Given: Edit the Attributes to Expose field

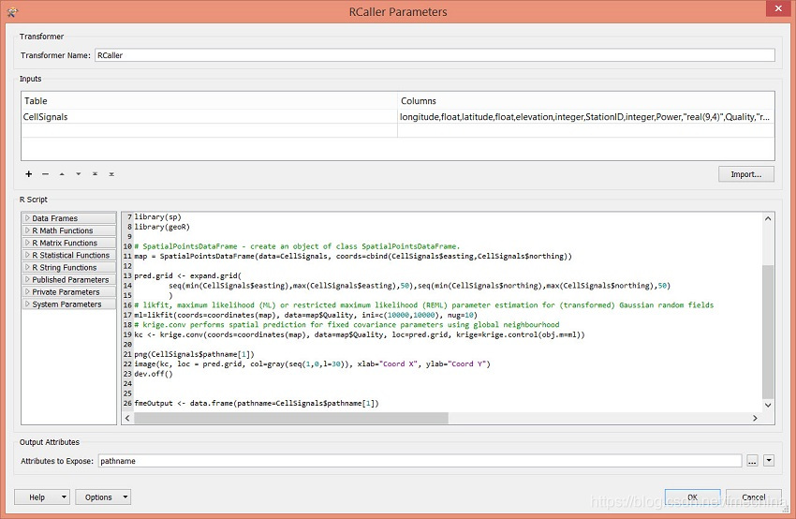Looking at the screenshot, I should click(420, 461).
